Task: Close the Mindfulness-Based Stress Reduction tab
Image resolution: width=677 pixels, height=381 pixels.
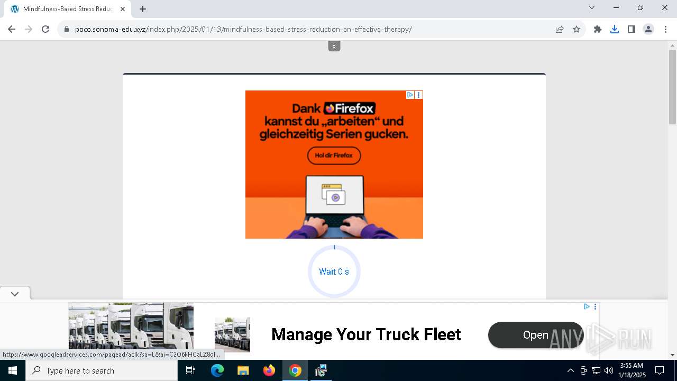Action: click(123, 9)
